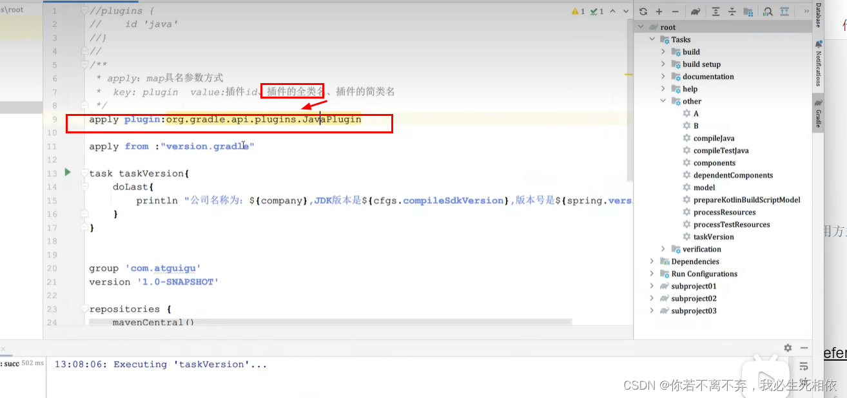
Task: Click the "version.gradle" string in editor
Action: [208, 146]
